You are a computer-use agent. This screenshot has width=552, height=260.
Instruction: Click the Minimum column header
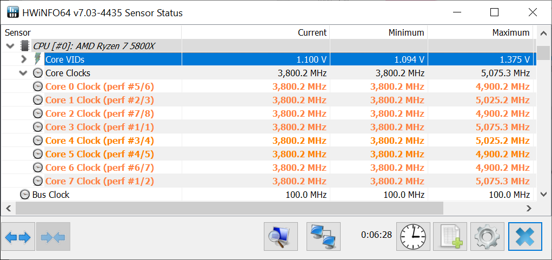point(378,33)
